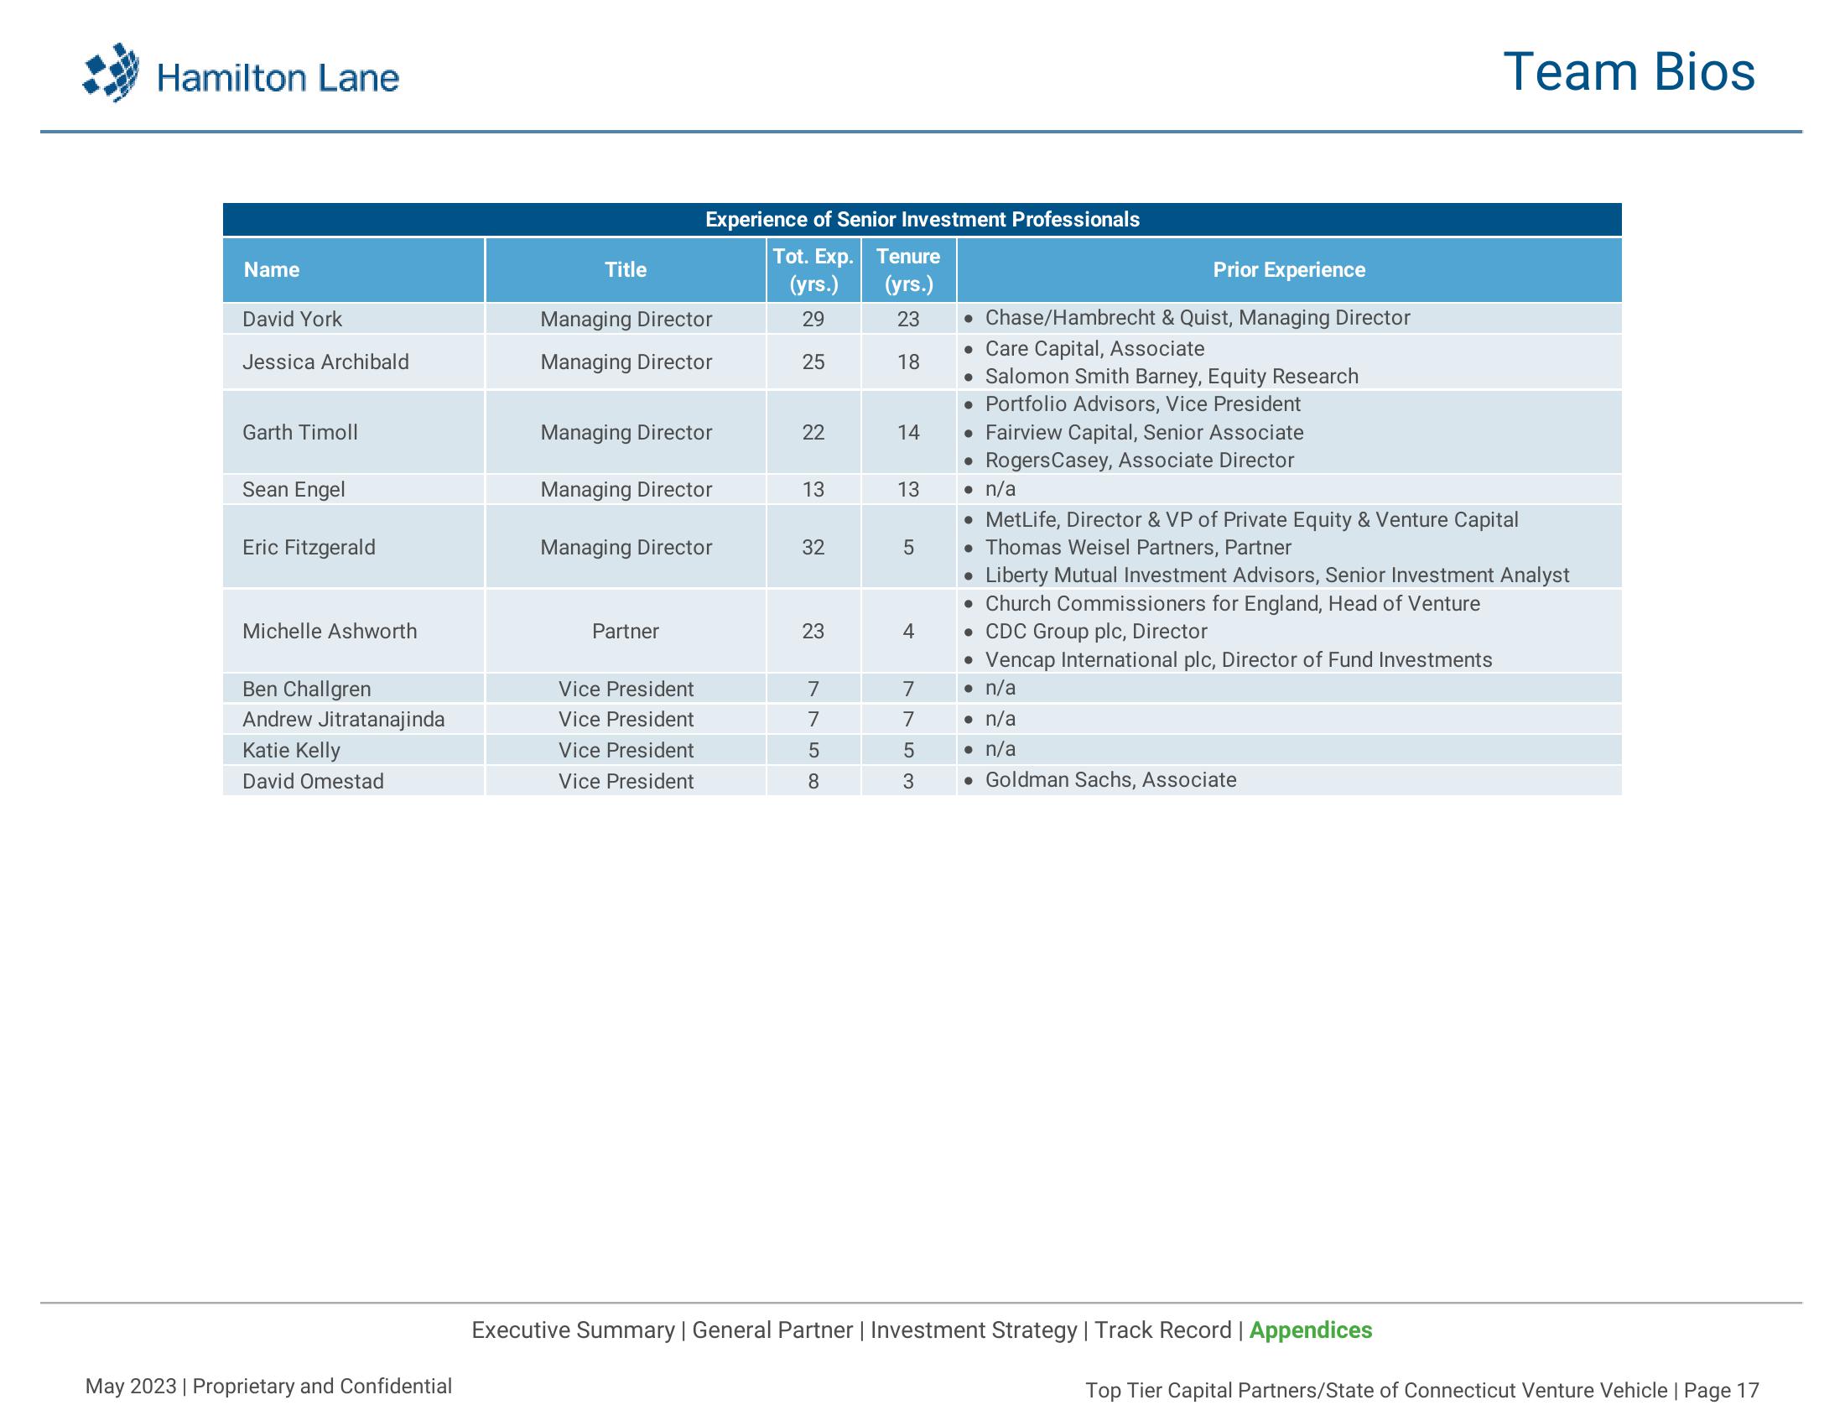Click David York's Managing Director title
This screenshot has height=1426, width=1845.
coord(626,320)
